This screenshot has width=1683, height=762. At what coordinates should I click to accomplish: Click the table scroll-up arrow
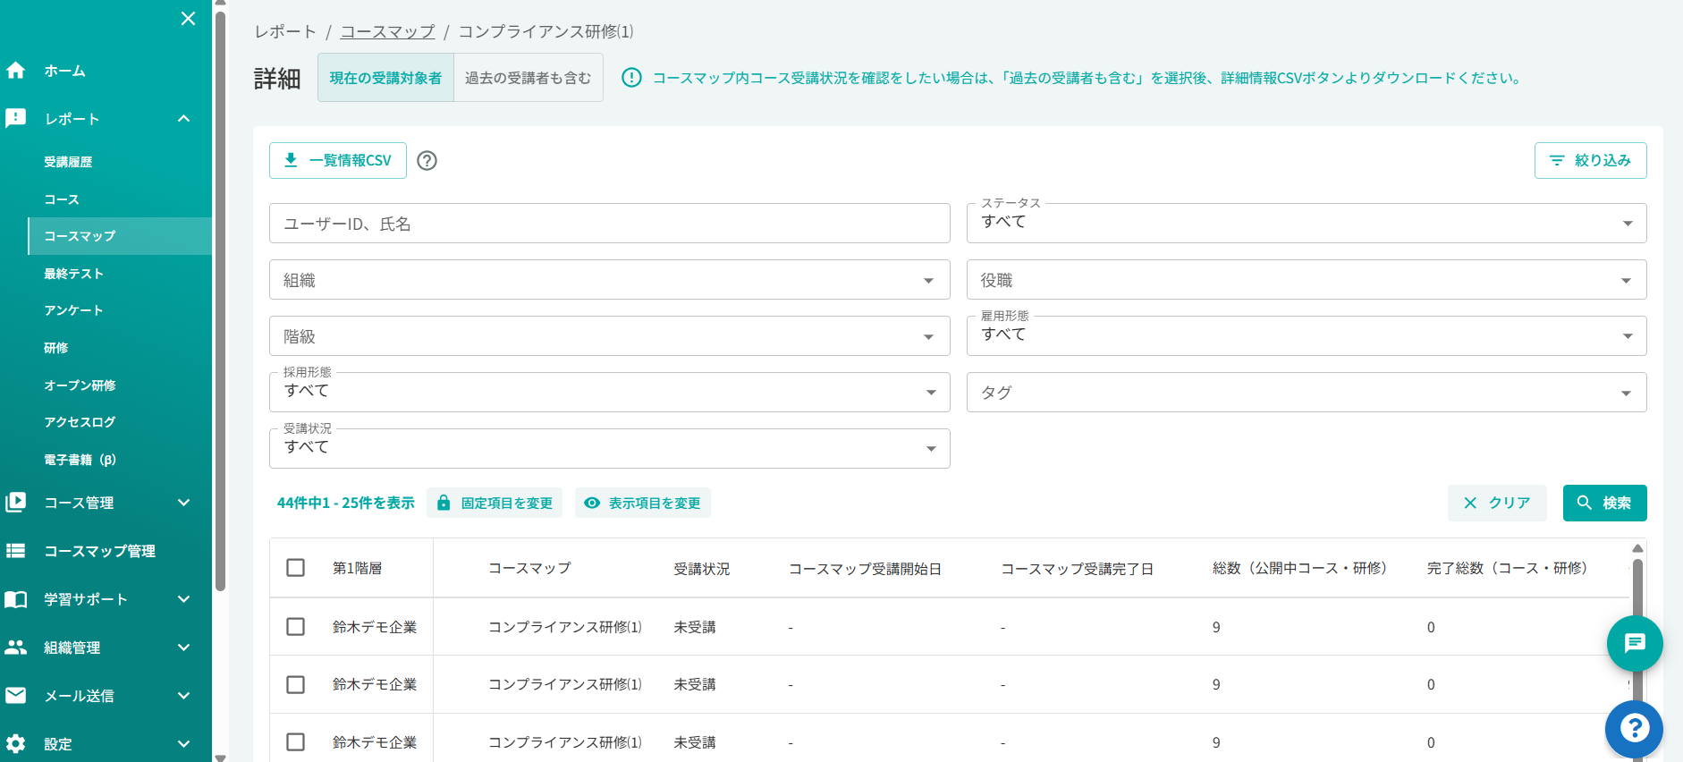(1637, 548)
